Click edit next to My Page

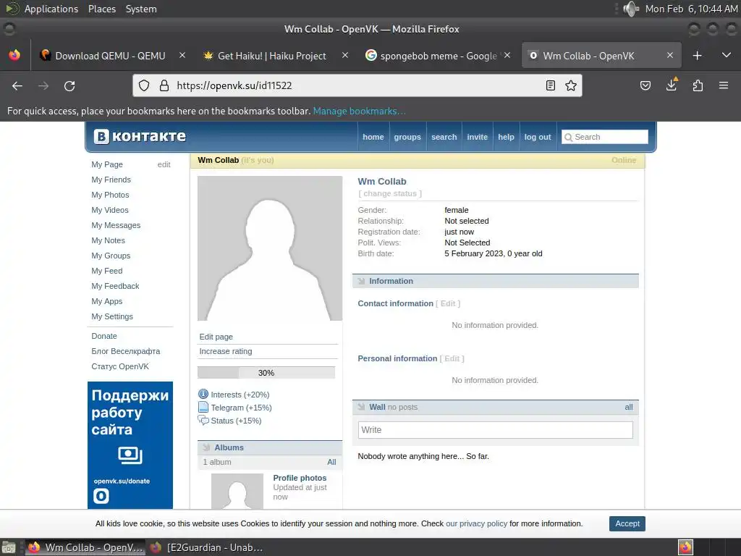point(164,164)
